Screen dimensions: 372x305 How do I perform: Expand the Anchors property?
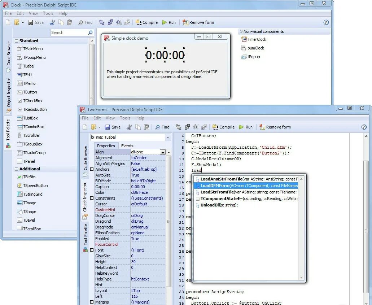pos(92,169)
